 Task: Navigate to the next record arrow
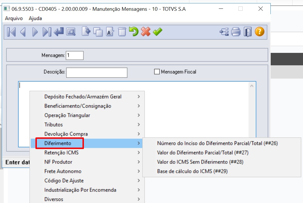click(35, 32)
